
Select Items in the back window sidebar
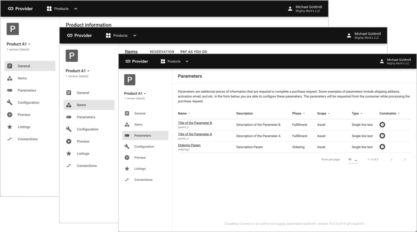click(x=30, y=78)
